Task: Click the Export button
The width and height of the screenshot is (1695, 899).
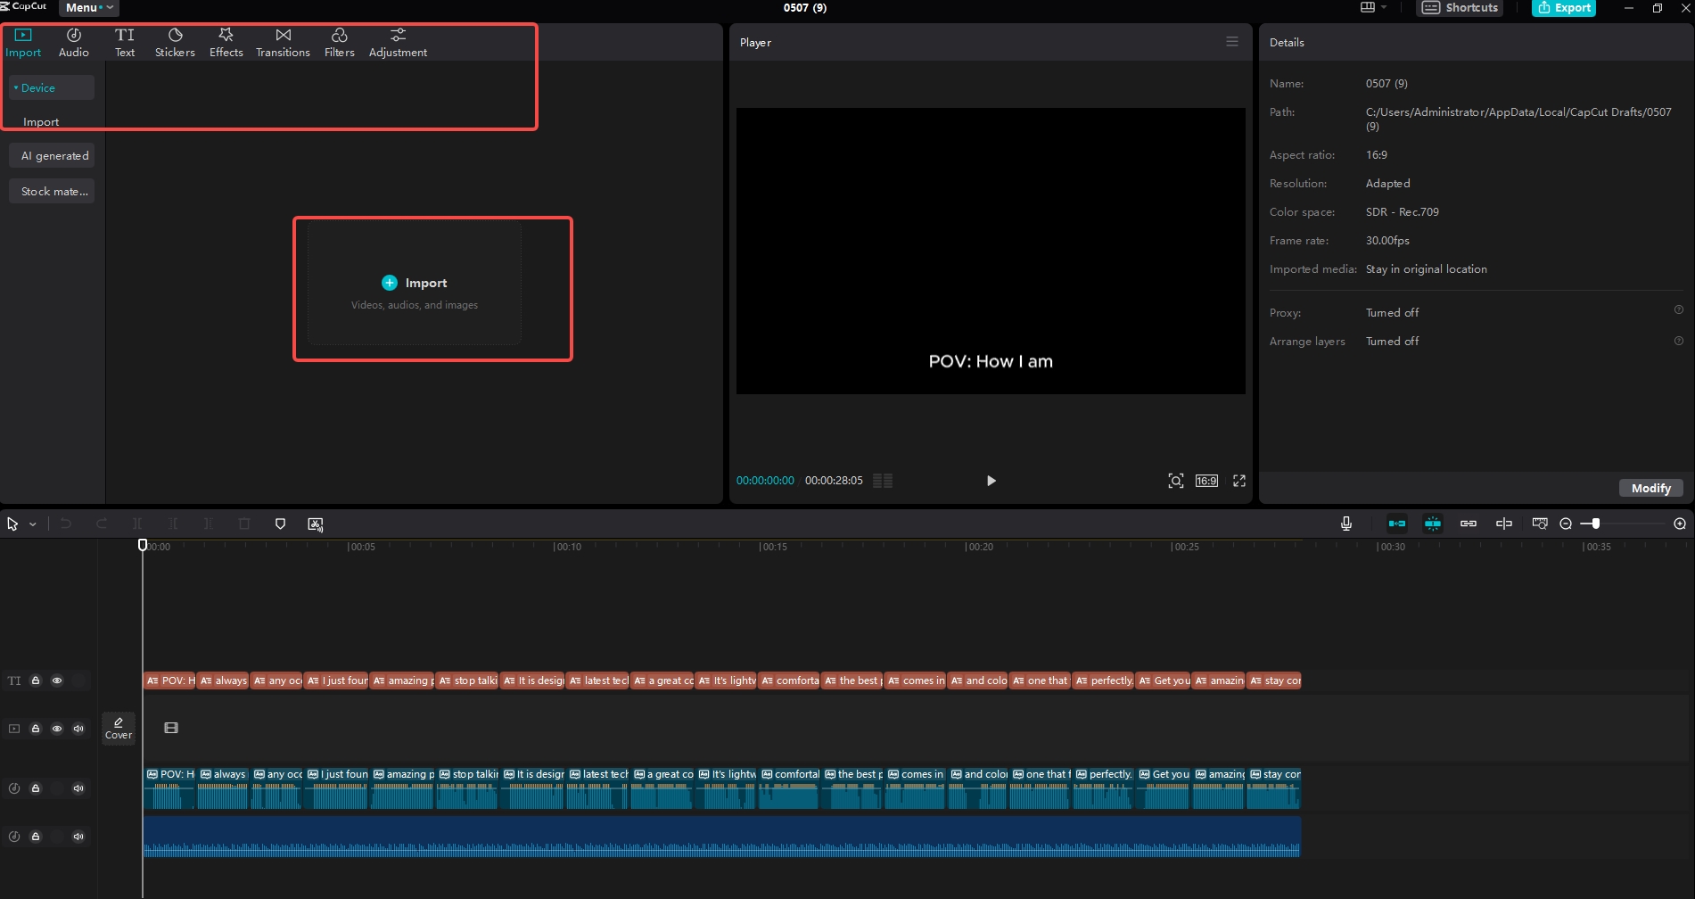Action: 1563,8
